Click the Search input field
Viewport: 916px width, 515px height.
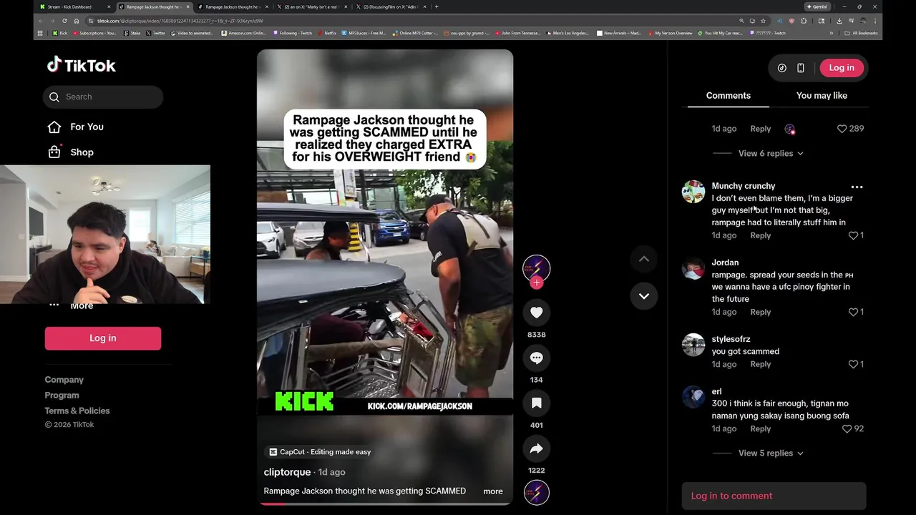click(x=103, y=97)
